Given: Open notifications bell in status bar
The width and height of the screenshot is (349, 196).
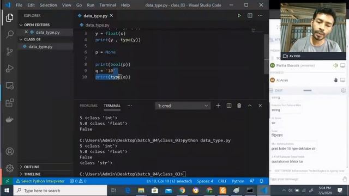Looking at the screenshot, I should [x=262, y=181].
